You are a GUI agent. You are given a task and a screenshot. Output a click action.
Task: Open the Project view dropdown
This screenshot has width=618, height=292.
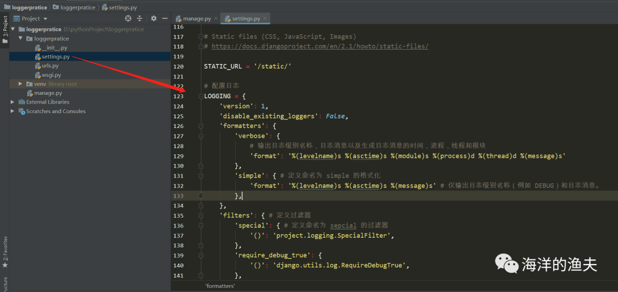[45, 19]
